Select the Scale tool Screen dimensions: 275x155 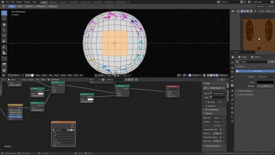click(4, 41)
